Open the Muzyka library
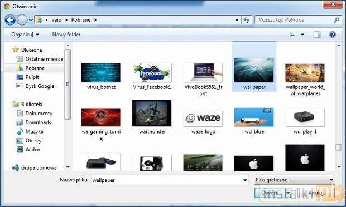This screenshot has height=207, width=346. (34, 131)
